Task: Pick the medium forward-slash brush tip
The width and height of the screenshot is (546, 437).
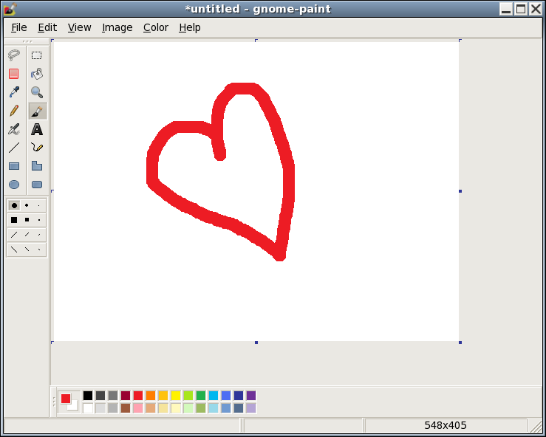Action: pyautogui.click(x=27, y=235)
